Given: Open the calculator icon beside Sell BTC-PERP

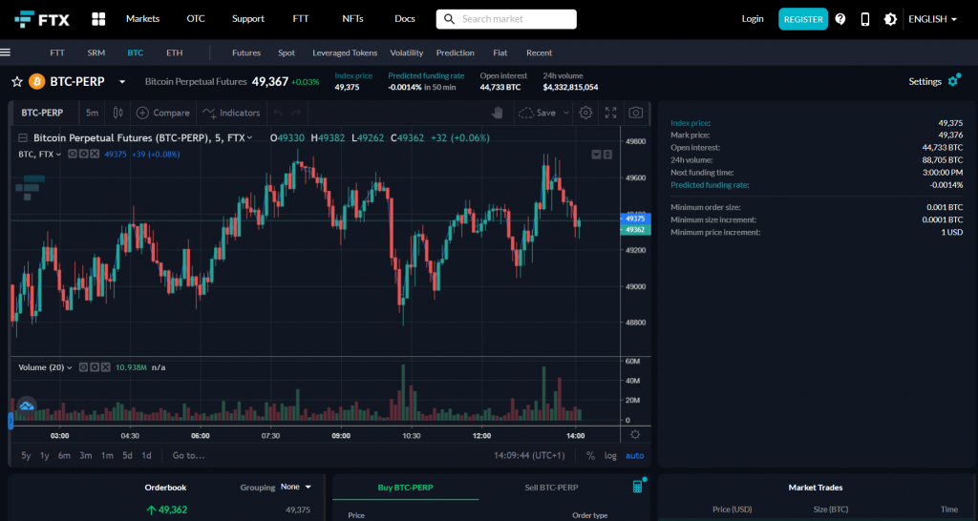Looking at the screenshot, I should pos(638,487).
